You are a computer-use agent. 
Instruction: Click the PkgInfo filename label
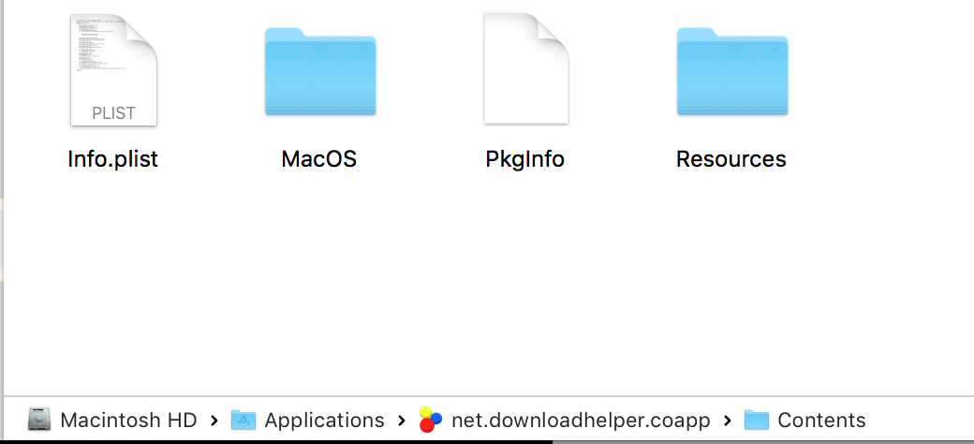click(524, 159)
